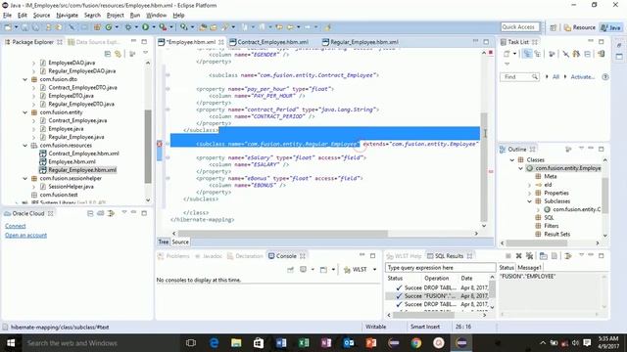Click Collapse All icon in Task List
Viewport: 627px width, 352px height.
pyautogui.click(x=588, y=54)
